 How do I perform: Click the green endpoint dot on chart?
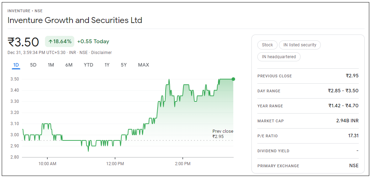[x=233, y=79]
